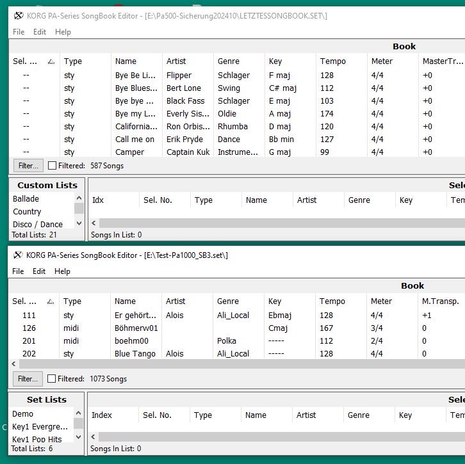465x464 pixels.
Task: Click the KORG app icon in lower window title
Action: click(x=18, y=255)
